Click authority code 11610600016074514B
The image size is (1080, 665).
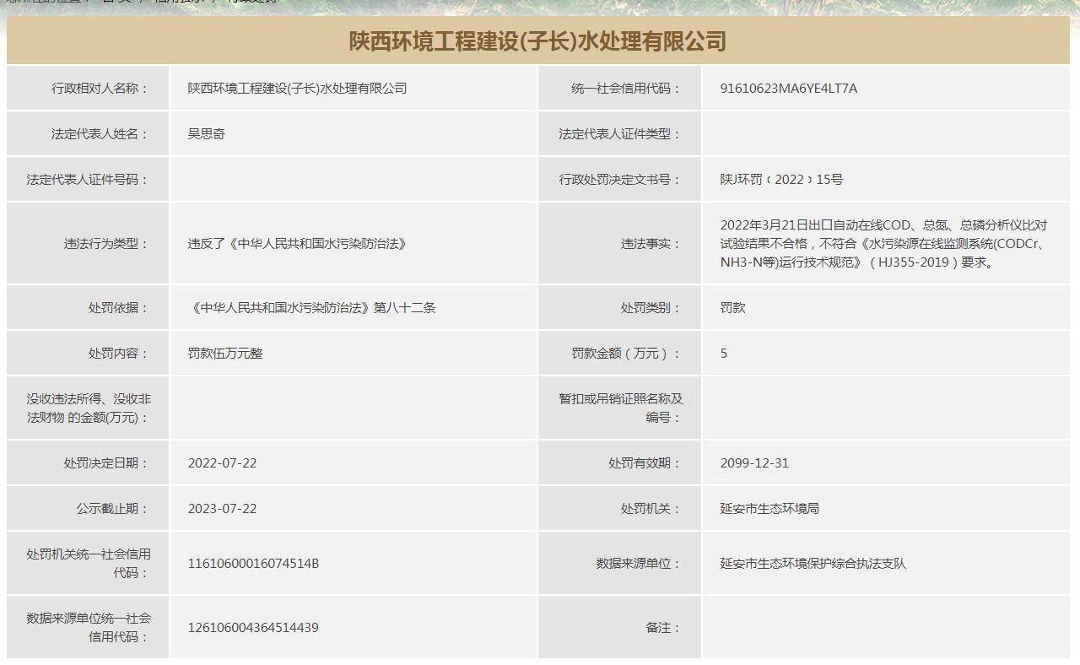tap(253, 563)
